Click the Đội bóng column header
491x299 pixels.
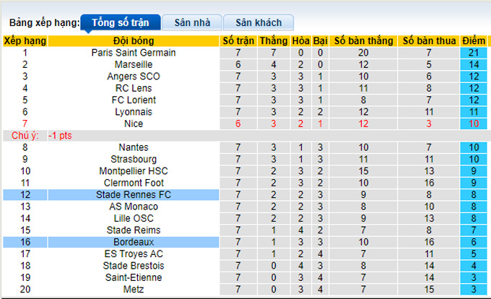pos(134,41)
